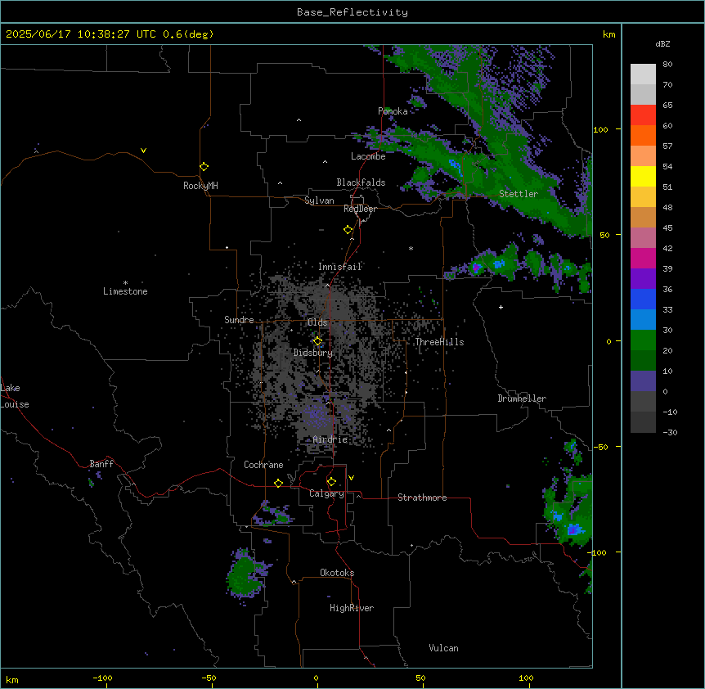Click the 45 dBZ value on the legend
Image resolution: width=705 pixels, height=689 pixels.
click(667, 228)
